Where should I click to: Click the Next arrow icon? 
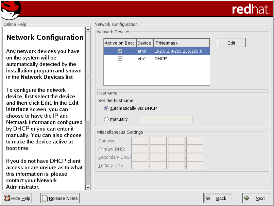click(x=247, y=198)
